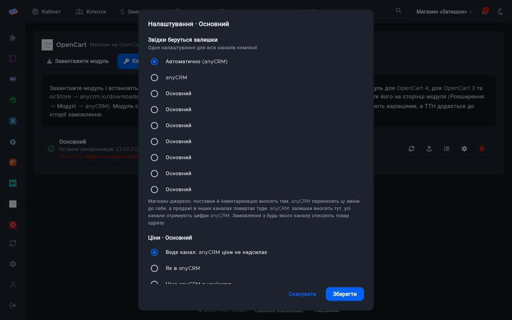
Task: Open the integrations puzzle icon in sidebar
Action: (13, 38)
